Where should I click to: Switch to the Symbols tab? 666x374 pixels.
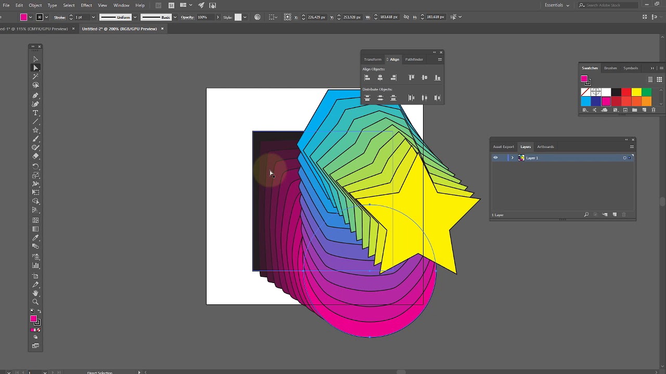(x=631, y=68)
